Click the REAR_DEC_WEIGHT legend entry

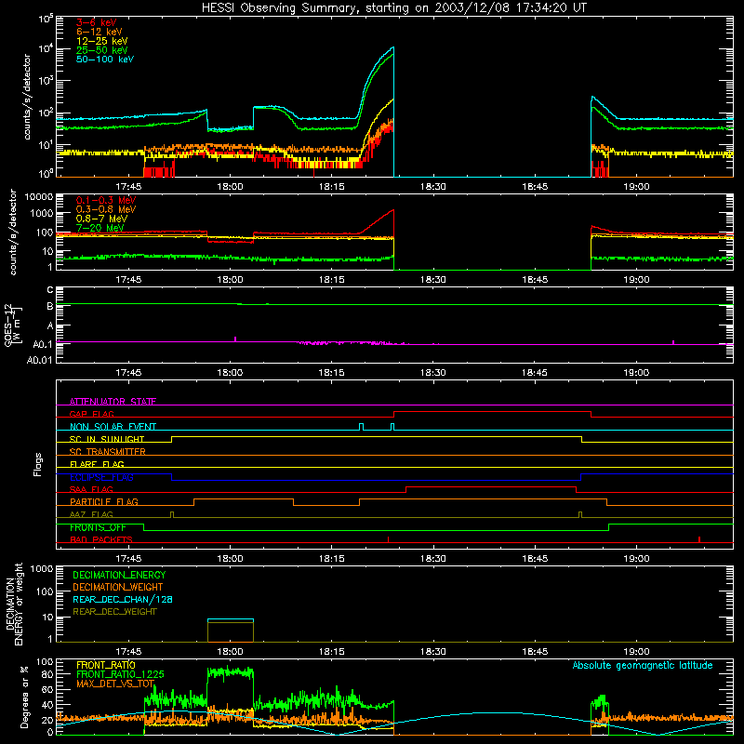point(114,612)
